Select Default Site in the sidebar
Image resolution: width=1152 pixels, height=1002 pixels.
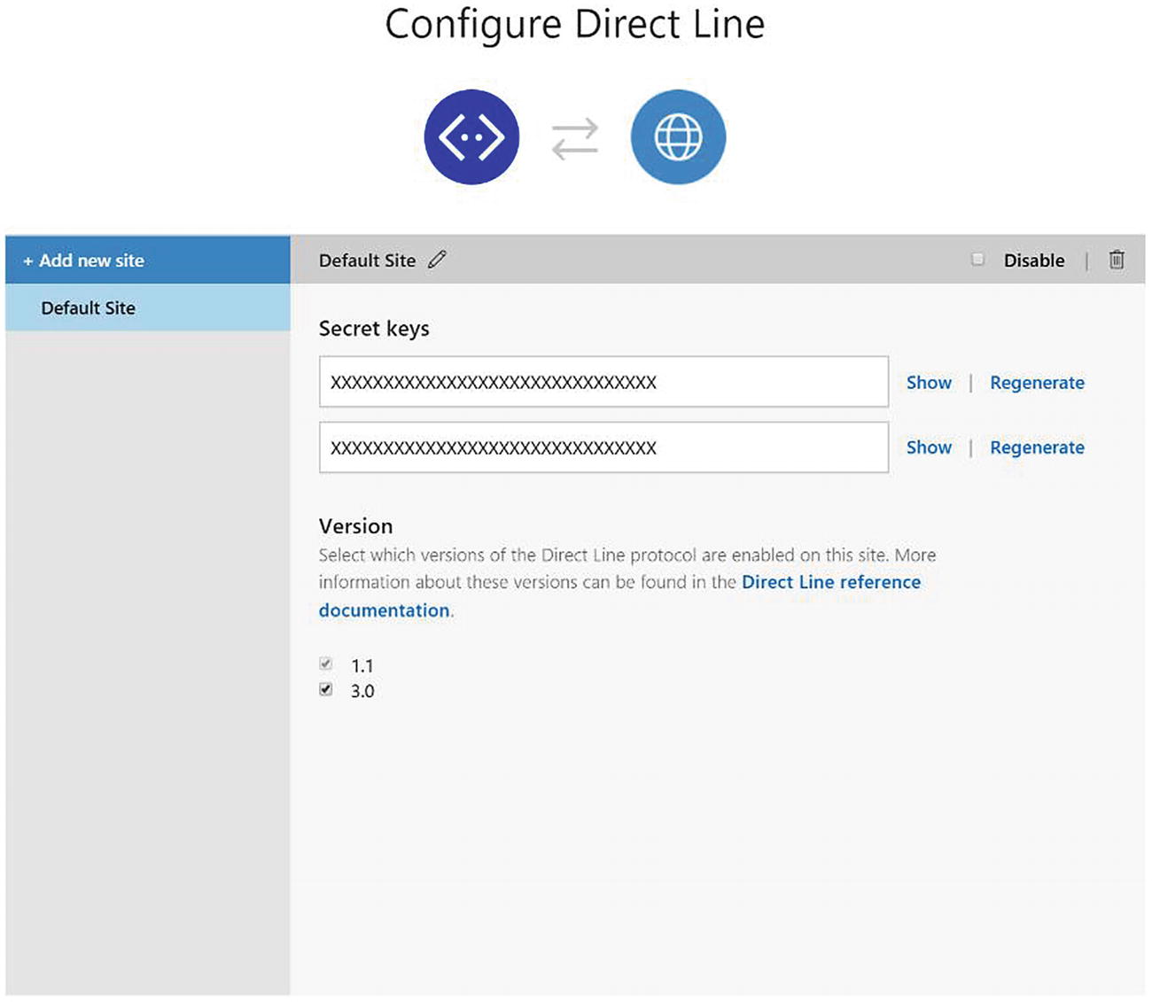tap(89, 308)
